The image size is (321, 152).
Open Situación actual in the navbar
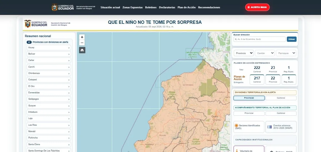click(110, 7)
